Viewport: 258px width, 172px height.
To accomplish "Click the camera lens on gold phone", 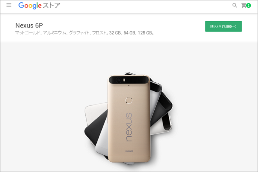I will (x=119, y=80).
